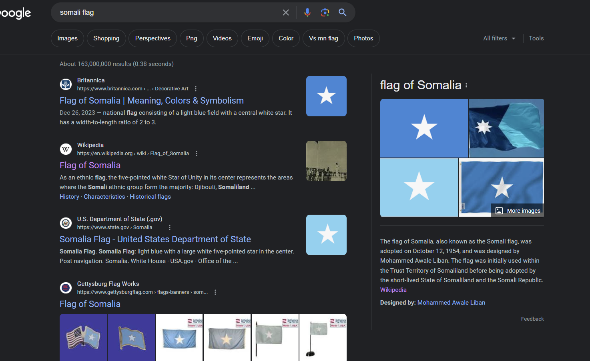Click the 'About 163,000,000 results' text
This screenshot has height=361, width=590.
click(116, 64)
